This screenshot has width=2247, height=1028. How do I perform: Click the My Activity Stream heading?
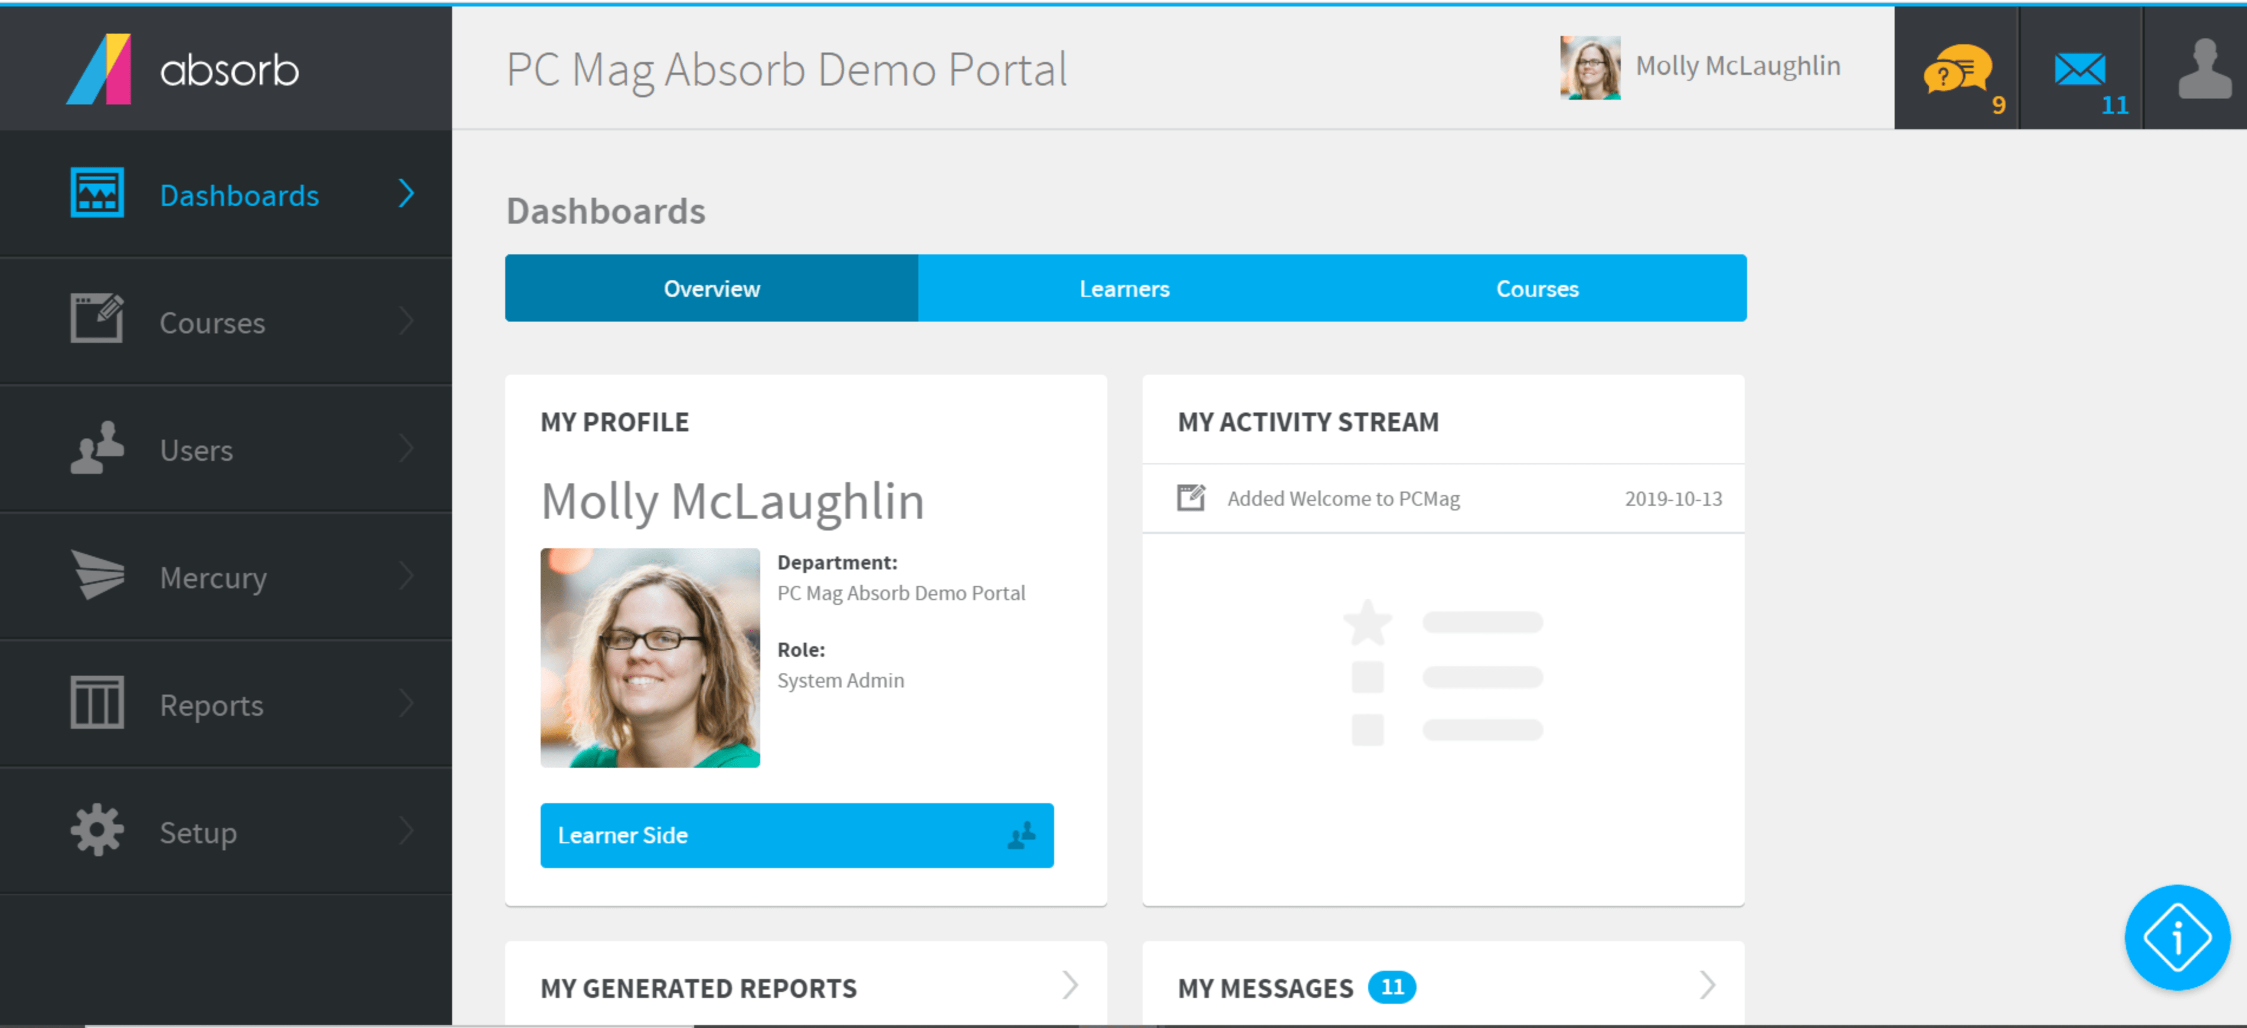[x=1309, y=422]
